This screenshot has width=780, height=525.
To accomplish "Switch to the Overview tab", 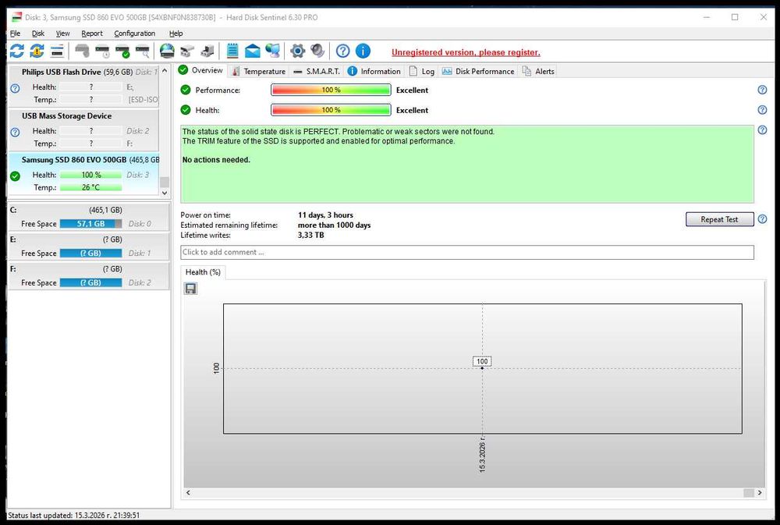I will point(201,70).
